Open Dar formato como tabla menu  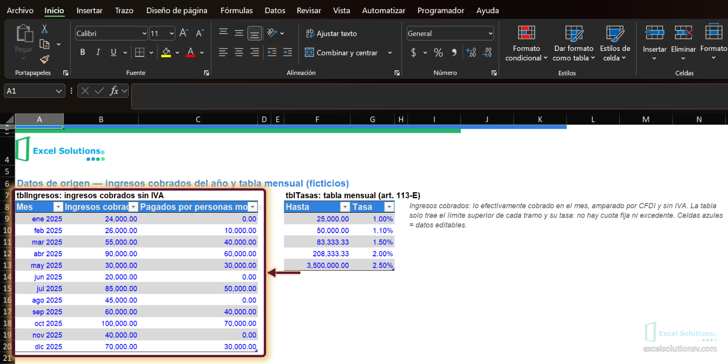click(x=574, y=43)
